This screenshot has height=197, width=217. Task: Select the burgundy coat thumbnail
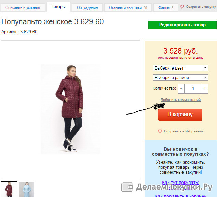click(9, 189)
